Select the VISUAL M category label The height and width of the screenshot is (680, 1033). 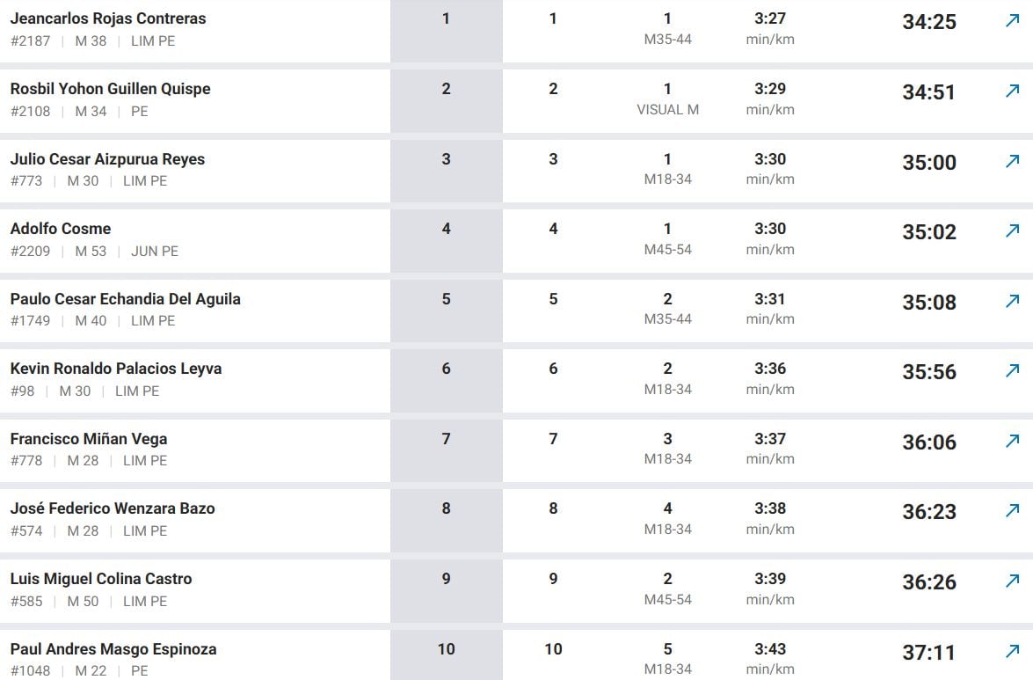[667, 110]
